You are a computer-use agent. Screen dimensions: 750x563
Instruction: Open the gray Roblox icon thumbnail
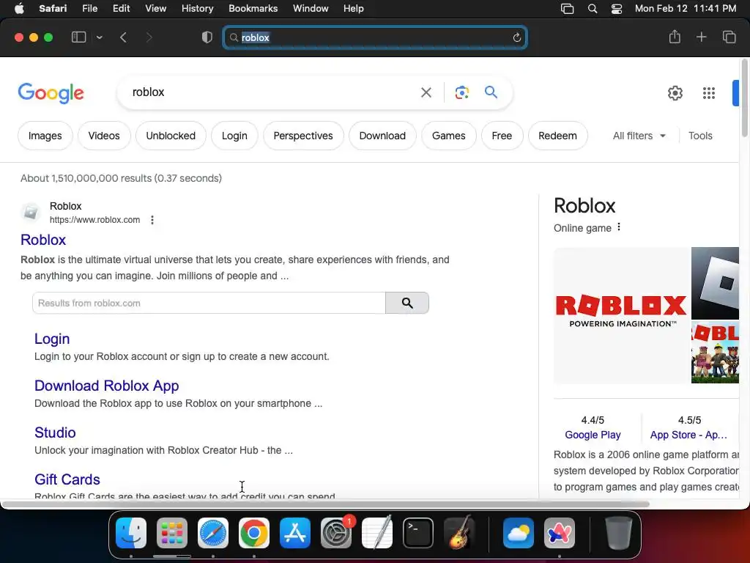715,283
